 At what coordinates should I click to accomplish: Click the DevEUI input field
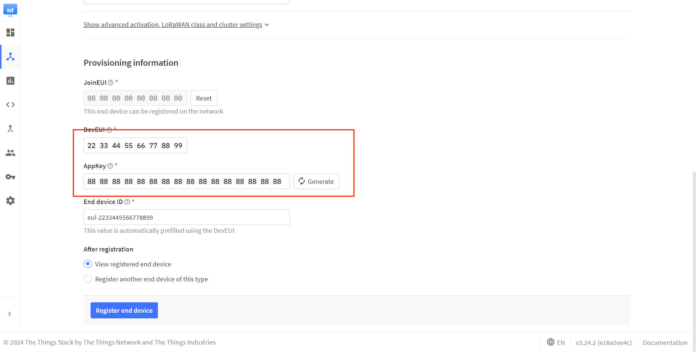click(x=135, y=146)
